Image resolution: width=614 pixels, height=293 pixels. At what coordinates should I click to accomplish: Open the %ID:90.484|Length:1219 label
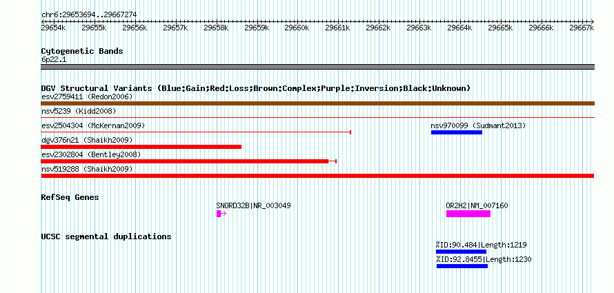point(482,245)
